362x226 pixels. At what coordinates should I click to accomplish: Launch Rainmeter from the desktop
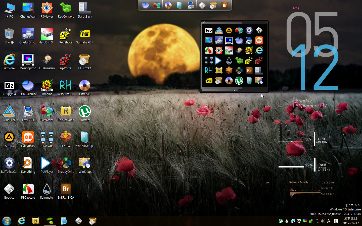tap(47, 191)
